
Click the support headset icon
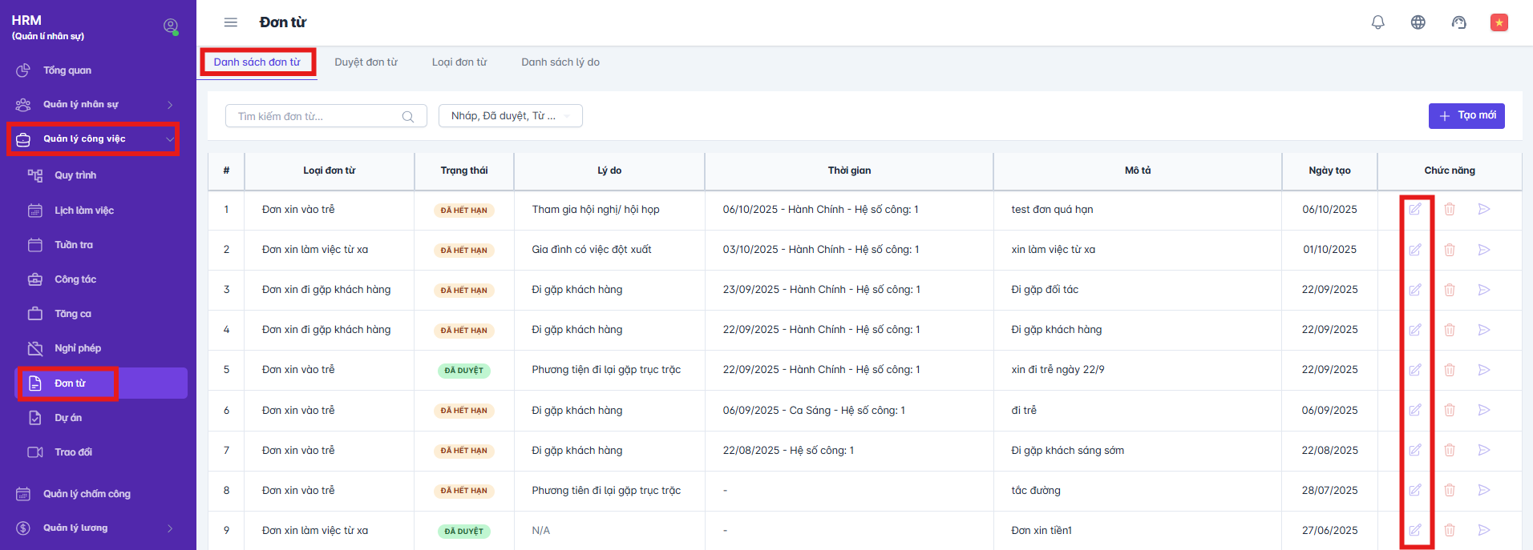coord(1458,22)
